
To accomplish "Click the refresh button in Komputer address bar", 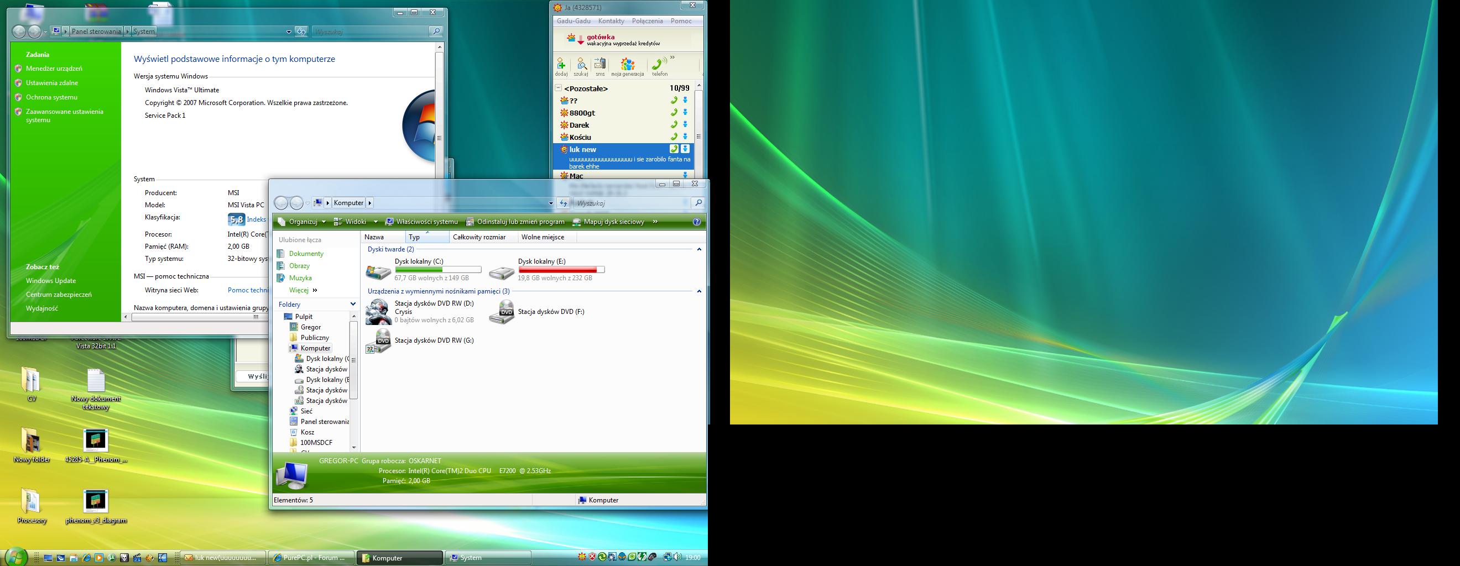I will click(564, 203).
